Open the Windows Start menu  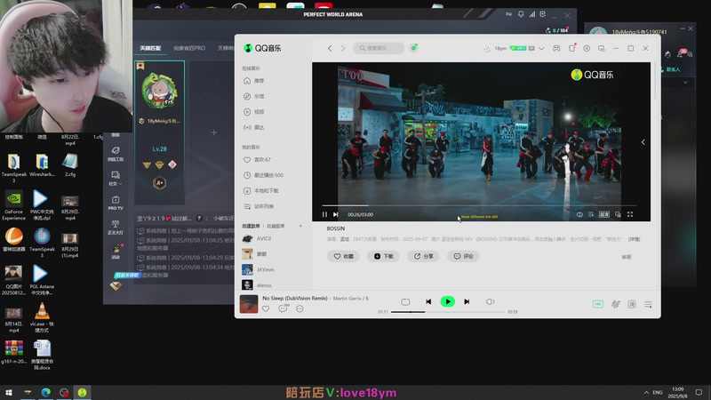tap(9, 392)
